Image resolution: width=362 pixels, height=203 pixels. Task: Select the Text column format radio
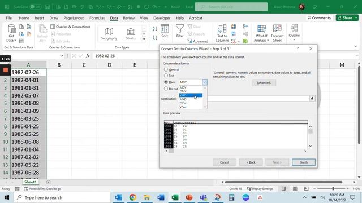(x=166, y=75)
